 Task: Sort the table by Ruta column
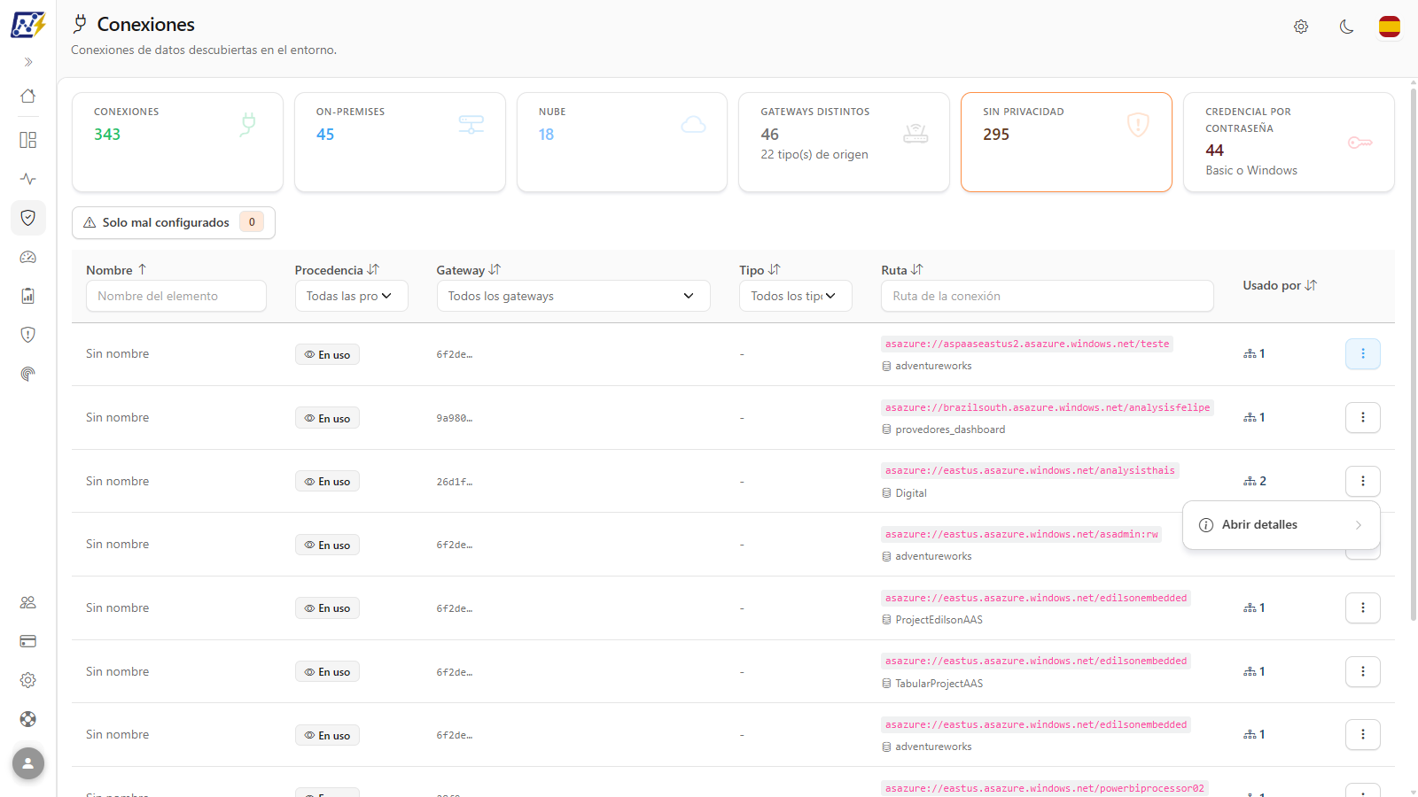pos(901,270)
